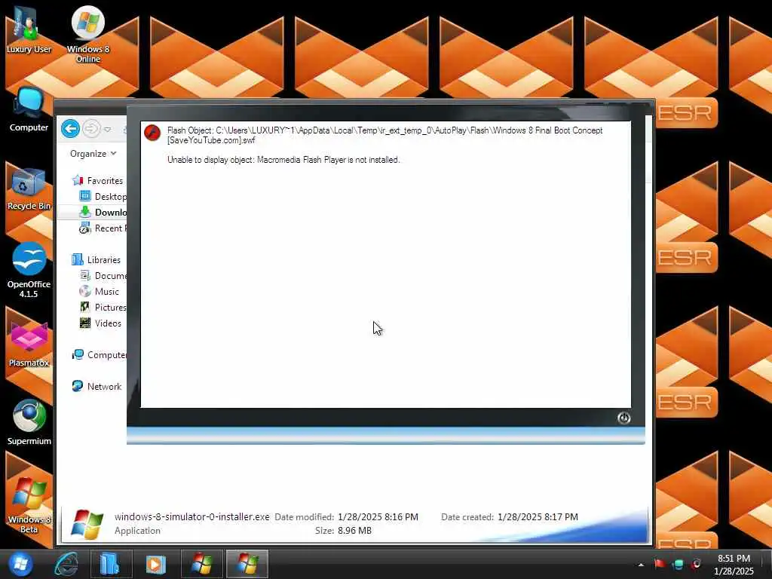
Task: Launch OpenOffice 4.1.5 from desktop
Action: (29, 270)
